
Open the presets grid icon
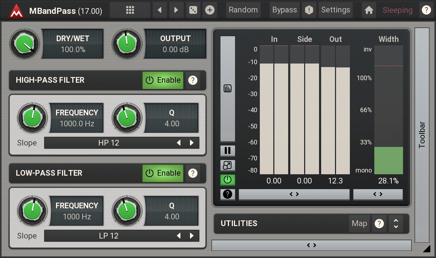pyautogui.click(x=130, y=10)
